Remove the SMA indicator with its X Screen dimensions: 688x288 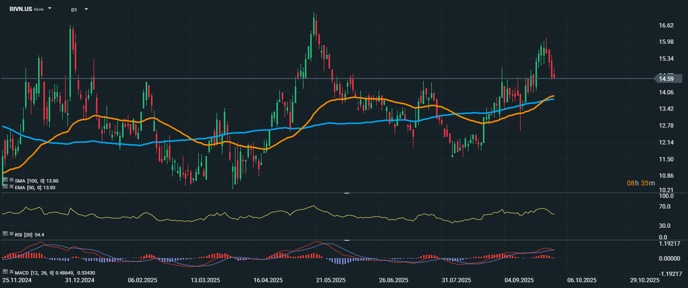(11, 180)
